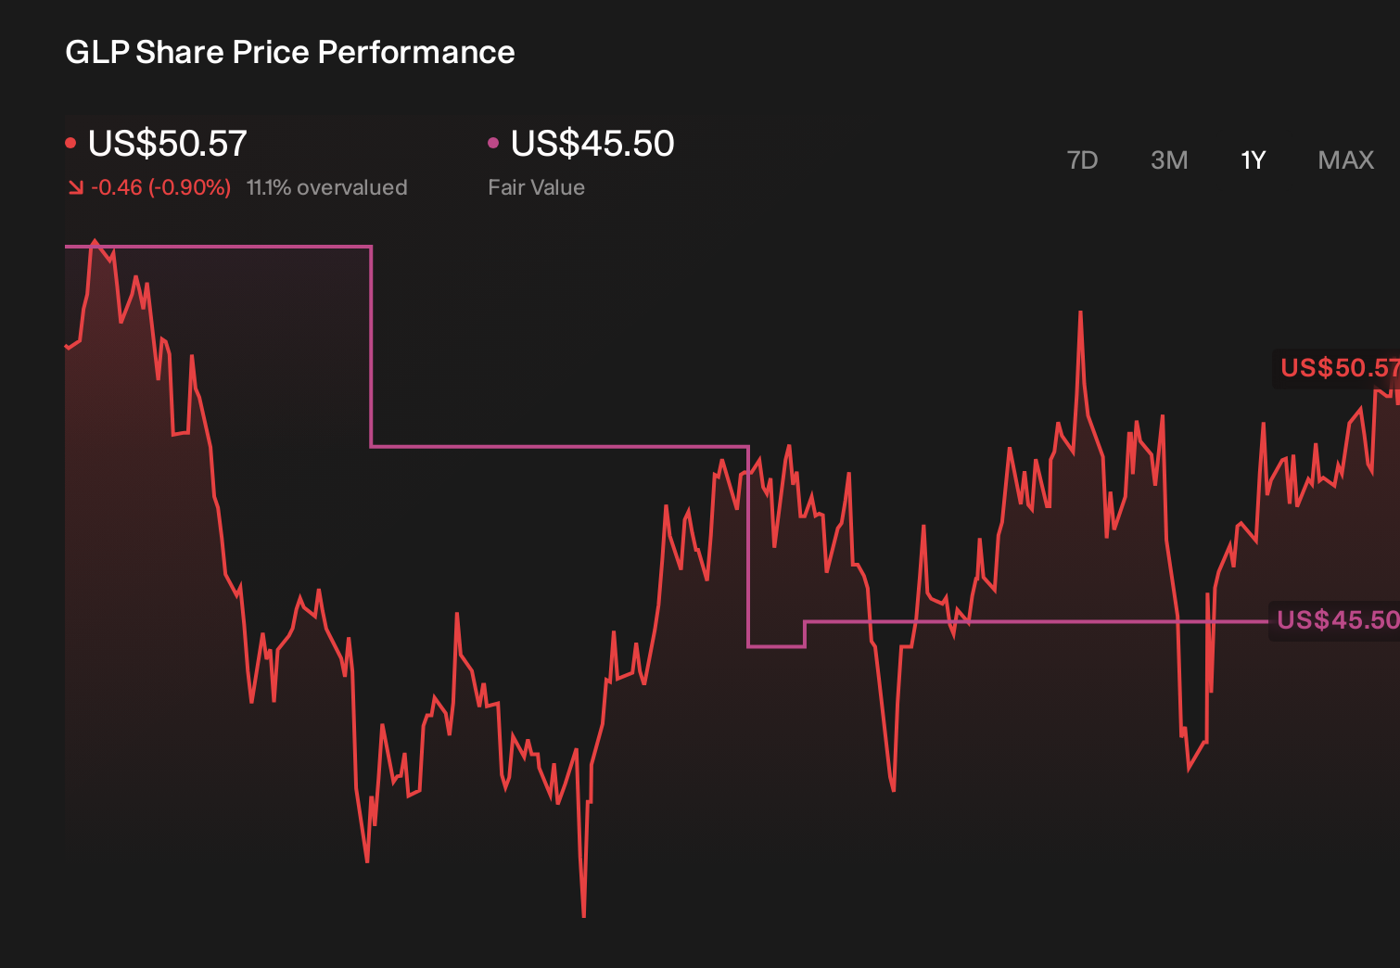Click the highest spike in the chart's right half
This screenshot has width=1400, height=968.
pos(1080,313)
